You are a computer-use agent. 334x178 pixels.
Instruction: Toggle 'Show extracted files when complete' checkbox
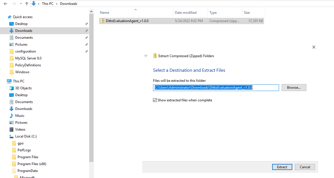click(x=155, y=100)
